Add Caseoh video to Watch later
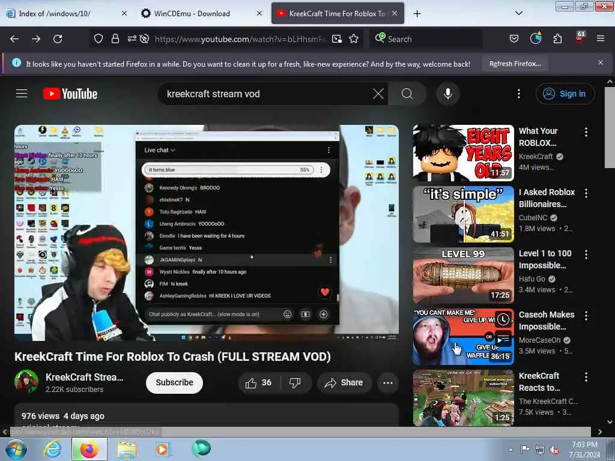Screen dimensions: 615x461 pyautogui.click(x=504, y=319)
